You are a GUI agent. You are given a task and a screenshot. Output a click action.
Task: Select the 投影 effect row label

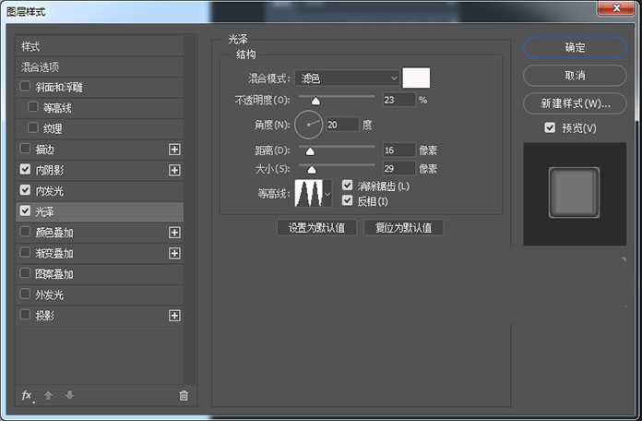click(x=44, y=316)
